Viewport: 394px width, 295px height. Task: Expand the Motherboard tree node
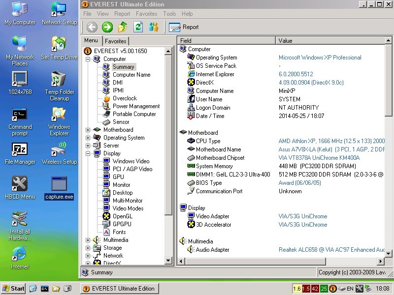[88, 130]
